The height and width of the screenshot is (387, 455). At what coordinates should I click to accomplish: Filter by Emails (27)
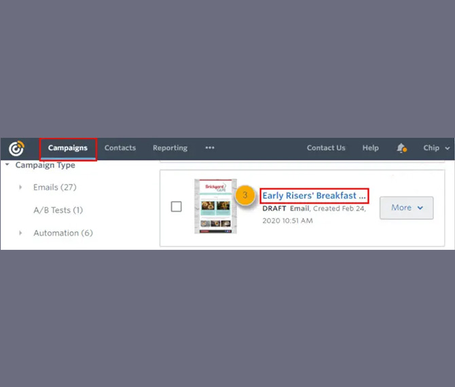click(55, 187)
